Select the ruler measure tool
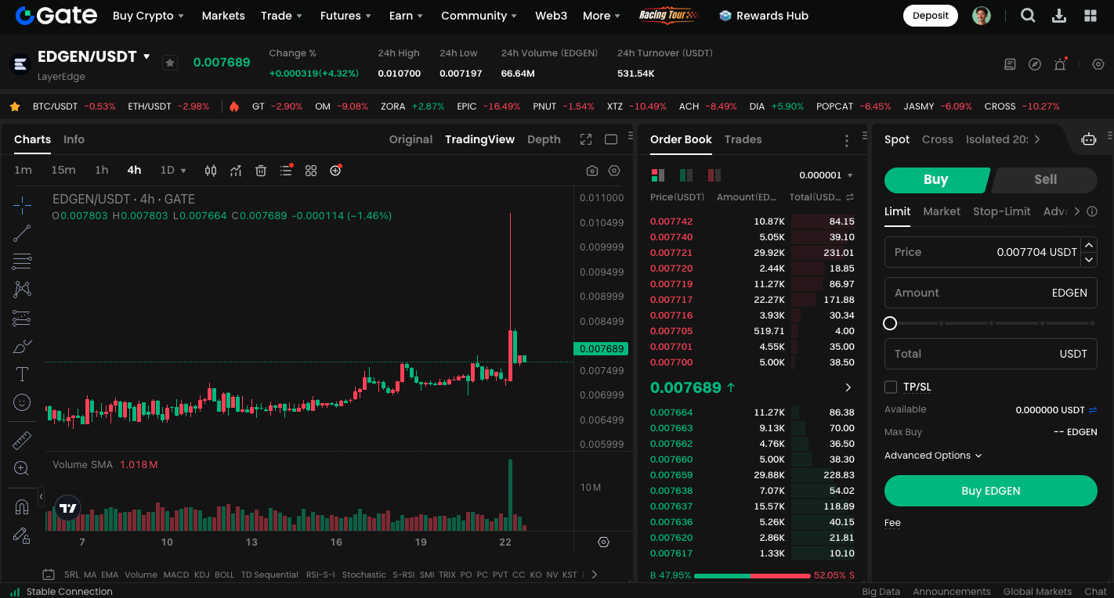 click(22, 440)
